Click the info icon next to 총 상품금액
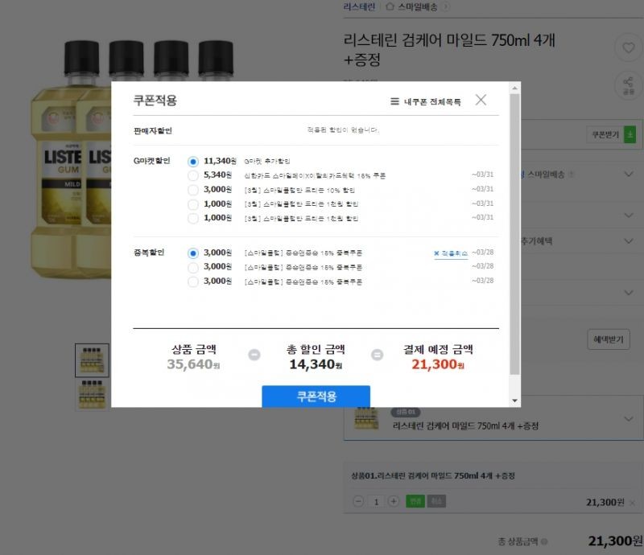 click(544, 541)
